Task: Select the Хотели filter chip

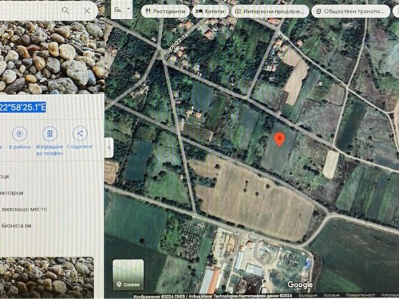Action: pos(210,11)
